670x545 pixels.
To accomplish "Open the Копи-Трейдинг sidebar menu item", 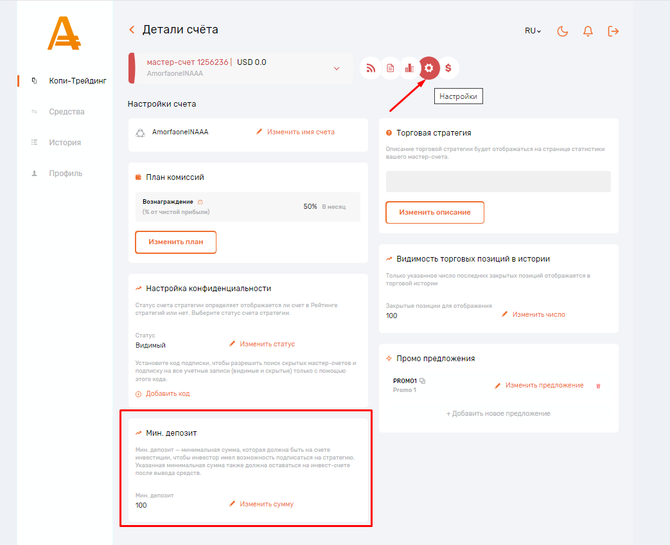I will click(77, 81).
